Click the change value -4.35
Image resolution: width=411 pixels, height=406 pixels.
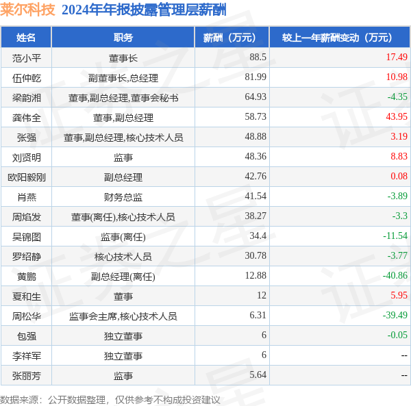pos(397,97)
